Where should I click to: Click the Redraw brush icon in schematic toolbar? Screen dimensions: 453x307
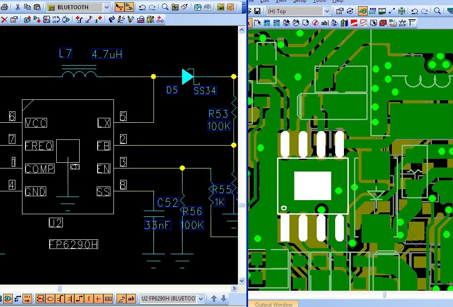185,7
